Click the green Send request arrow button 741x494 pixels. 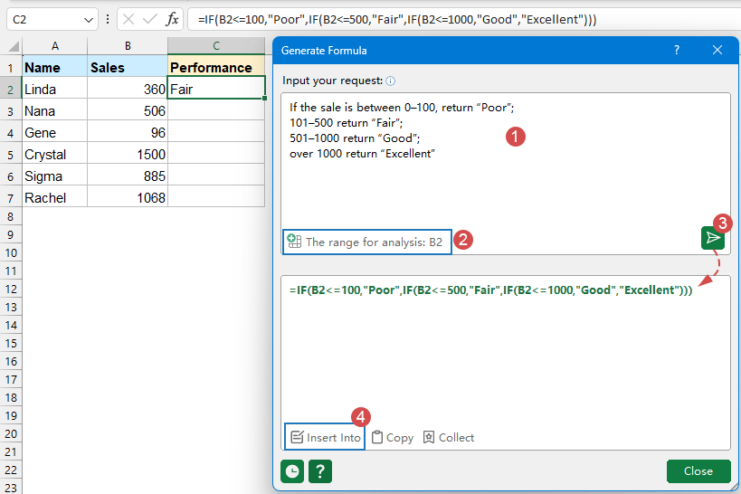coord(713,238)
